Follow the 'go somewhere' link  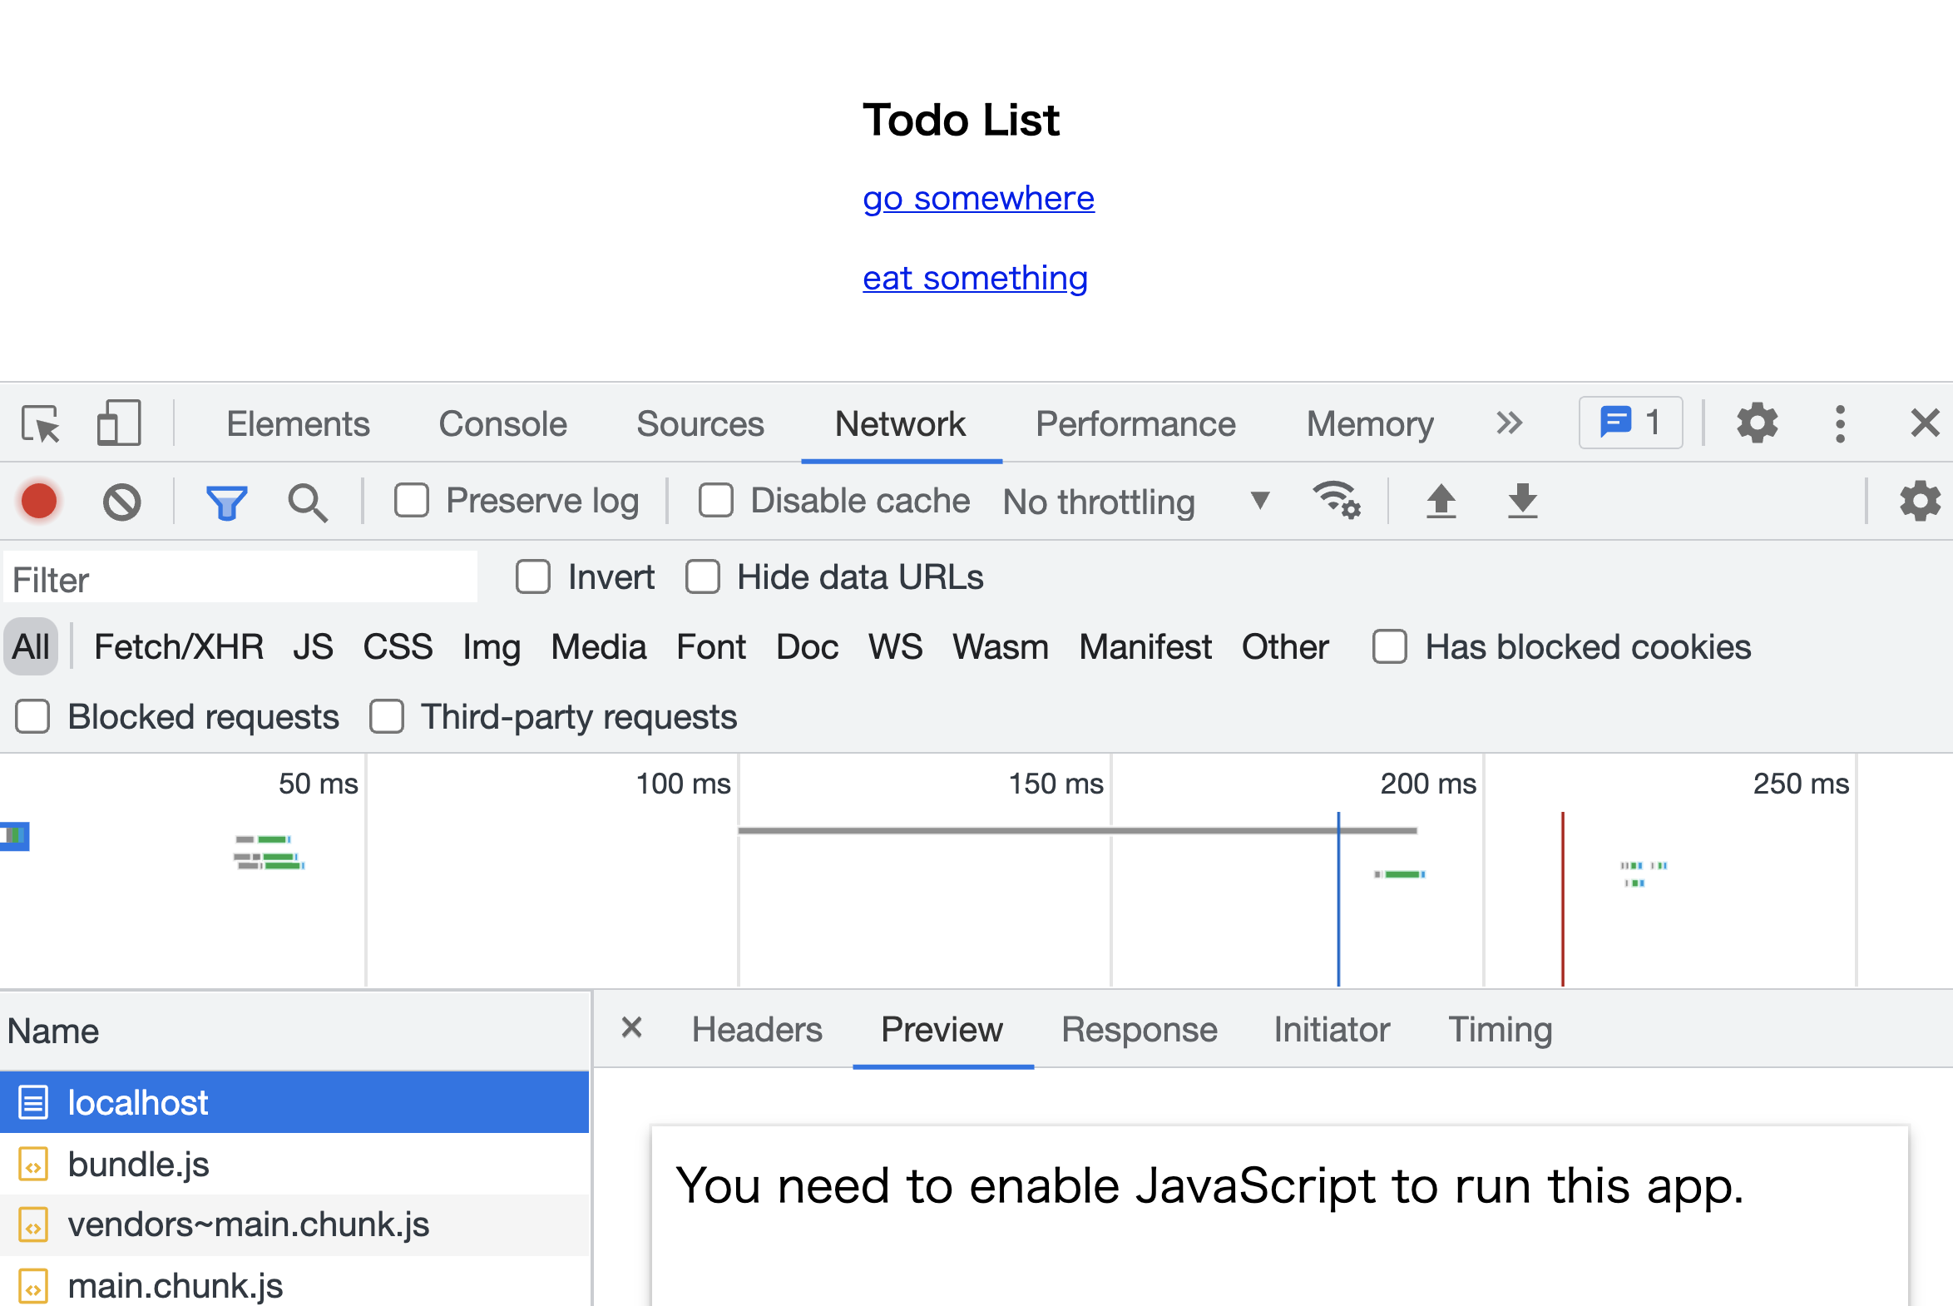(978, 198)
